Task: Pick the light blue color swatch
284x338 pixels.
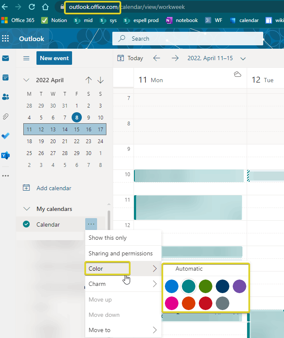Action: 172,286
